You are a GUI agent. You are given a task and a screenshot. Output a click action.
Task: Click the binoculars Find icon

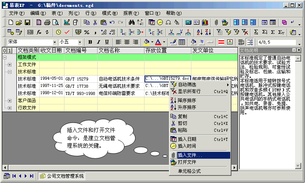132,22
